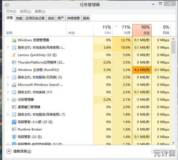Screen dimensions: 178x160
Task: Click the 电脑管家 (32 位) shield icon
Action: tap(14, 137)
